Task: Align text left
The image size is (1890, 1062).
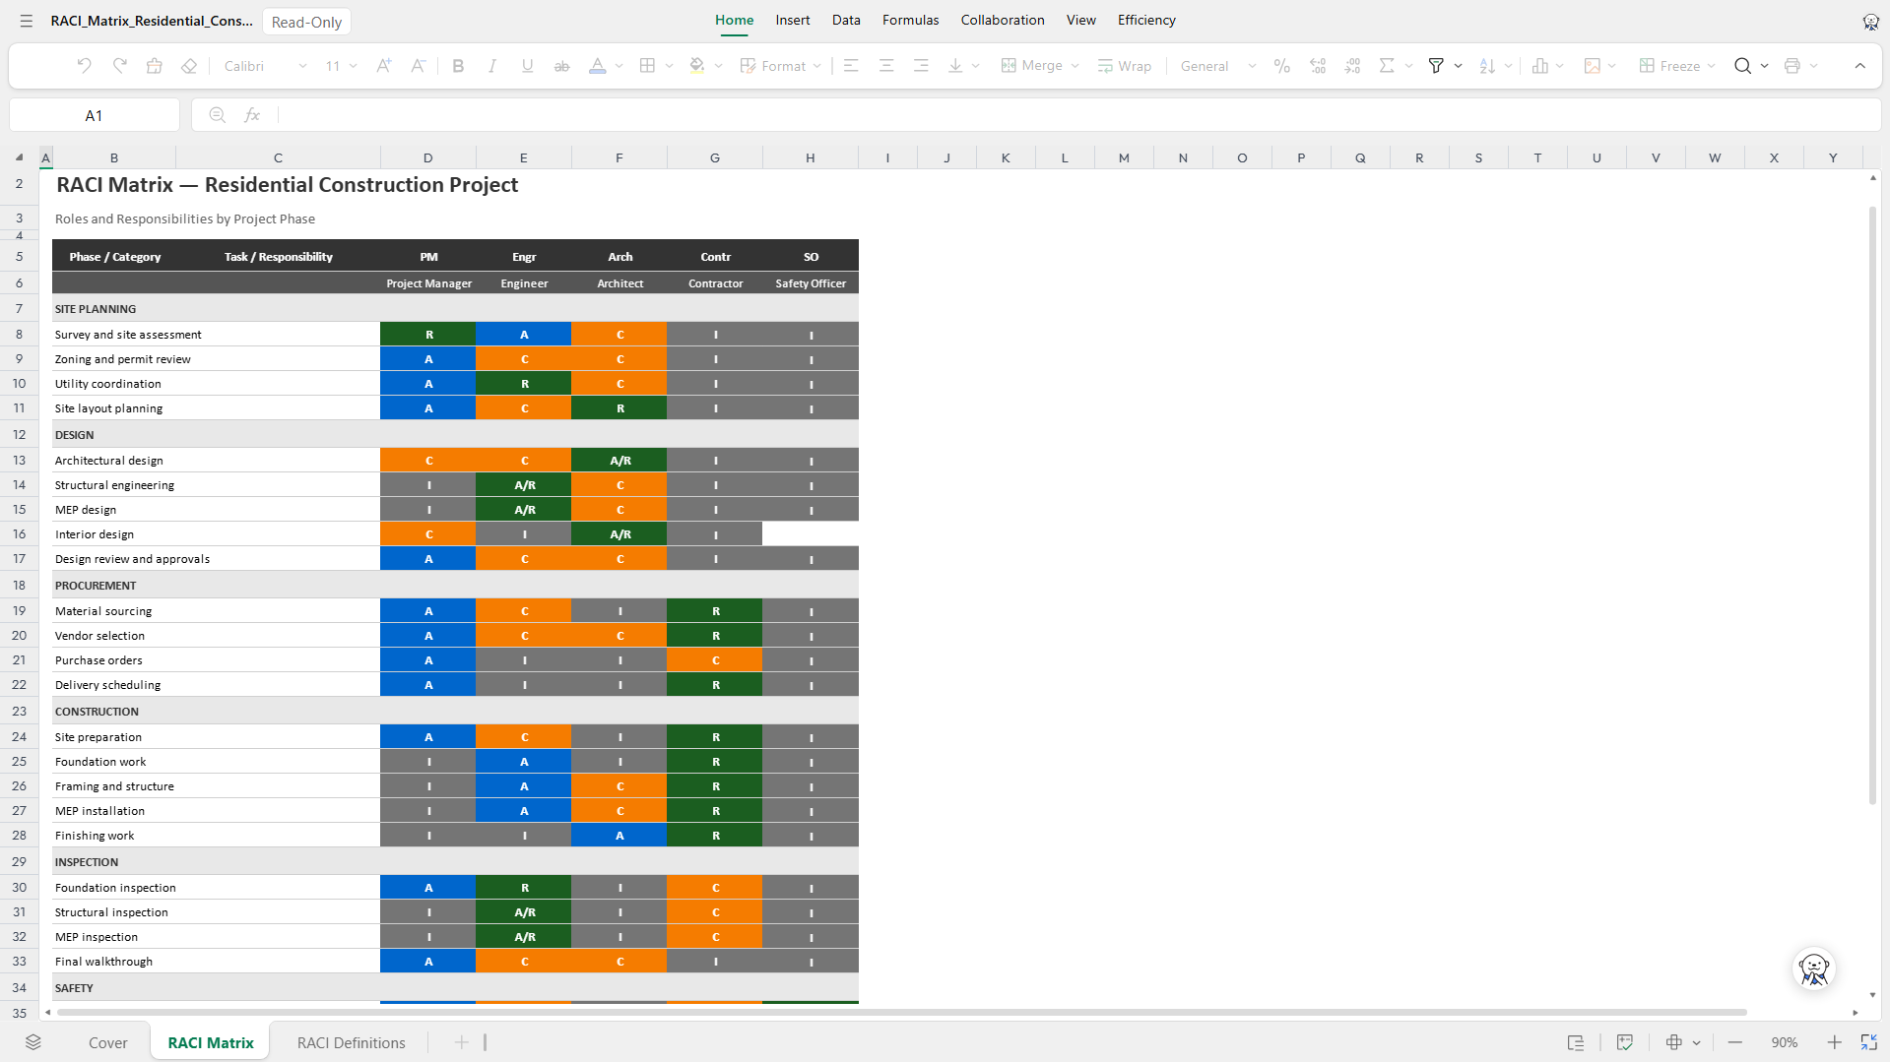Action: click(x=852, y=66)
